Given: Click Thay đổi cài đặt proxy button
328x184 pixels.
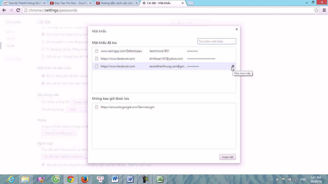Looking at the screenshot, I should (59, 133).
